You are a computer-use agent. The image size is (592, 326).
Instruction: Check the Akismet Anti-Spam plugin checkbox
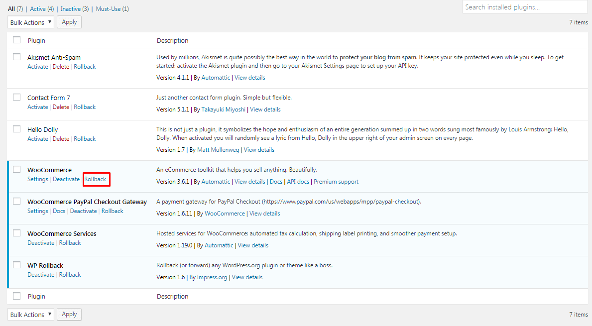click(16, 57)
